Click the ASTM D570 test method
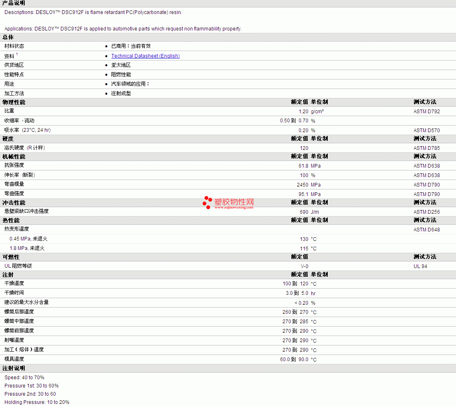 [427, 131]
